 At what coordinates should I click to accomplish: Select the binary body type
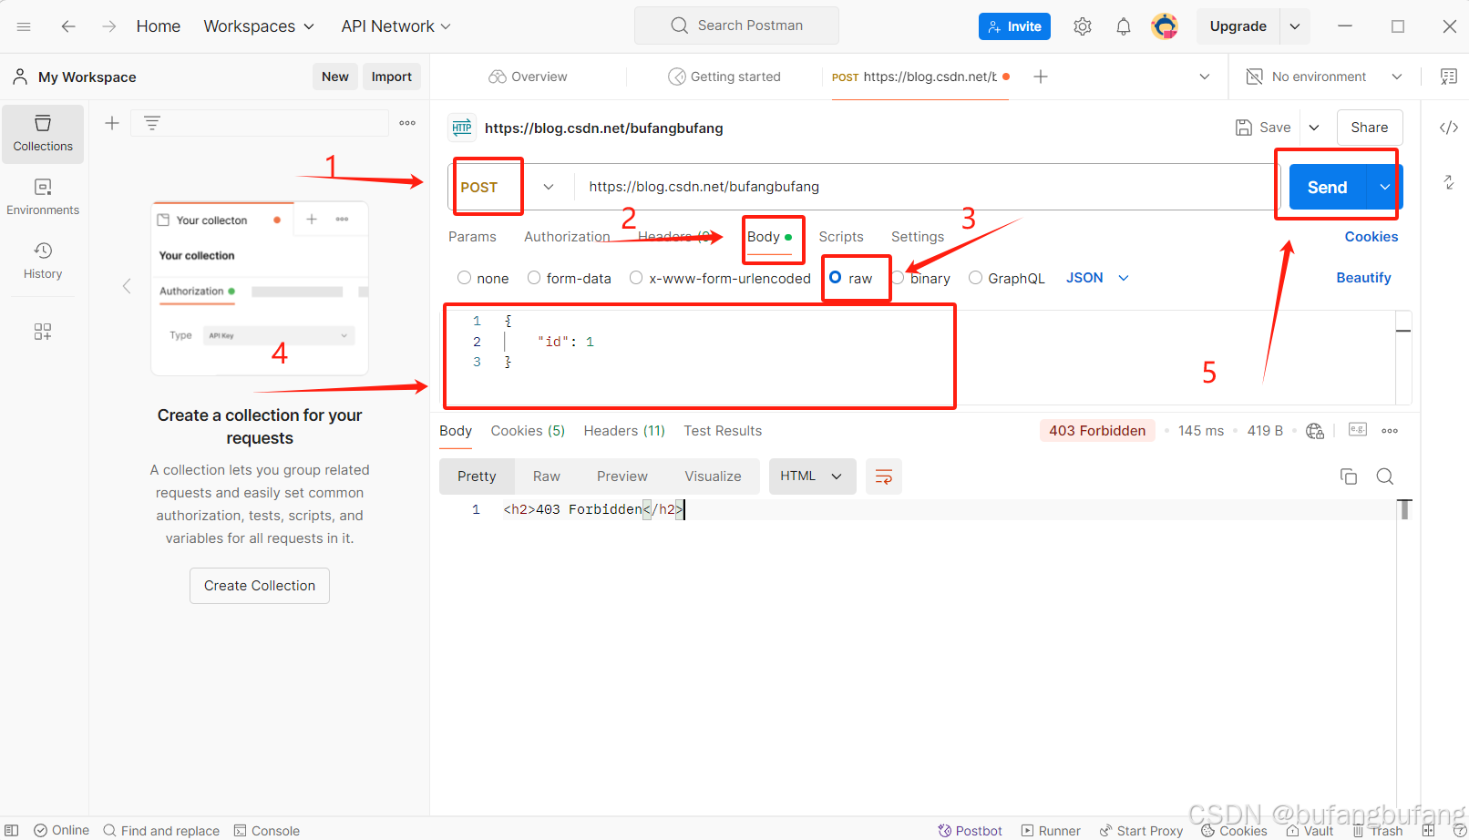[899, 278]
